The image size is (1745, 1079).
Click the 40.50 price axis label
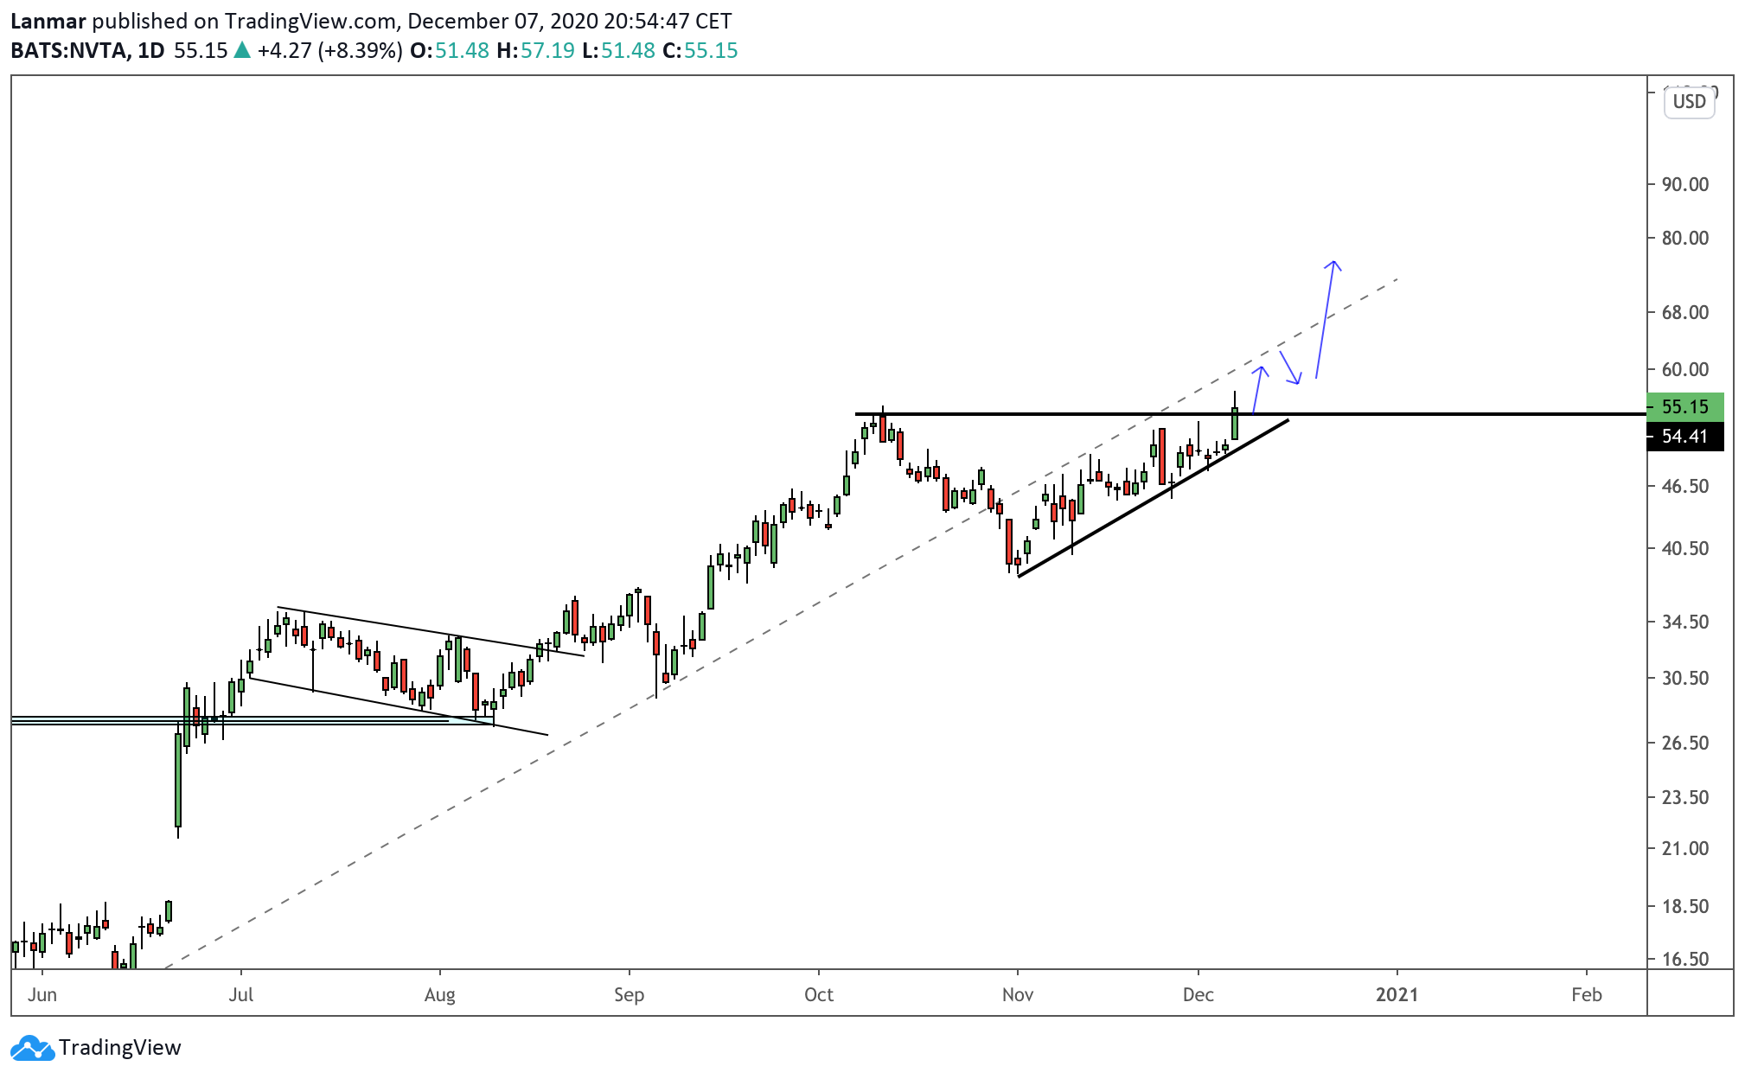click(x=1685, y=548)
